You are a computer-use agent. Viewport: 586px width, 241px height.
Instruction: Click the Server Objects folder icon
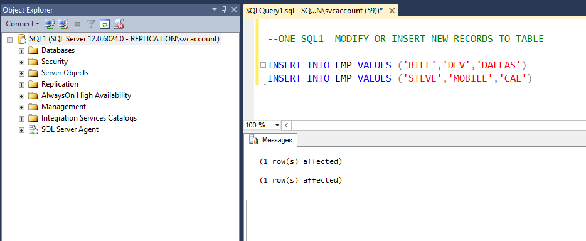click(x=33, y=73)
